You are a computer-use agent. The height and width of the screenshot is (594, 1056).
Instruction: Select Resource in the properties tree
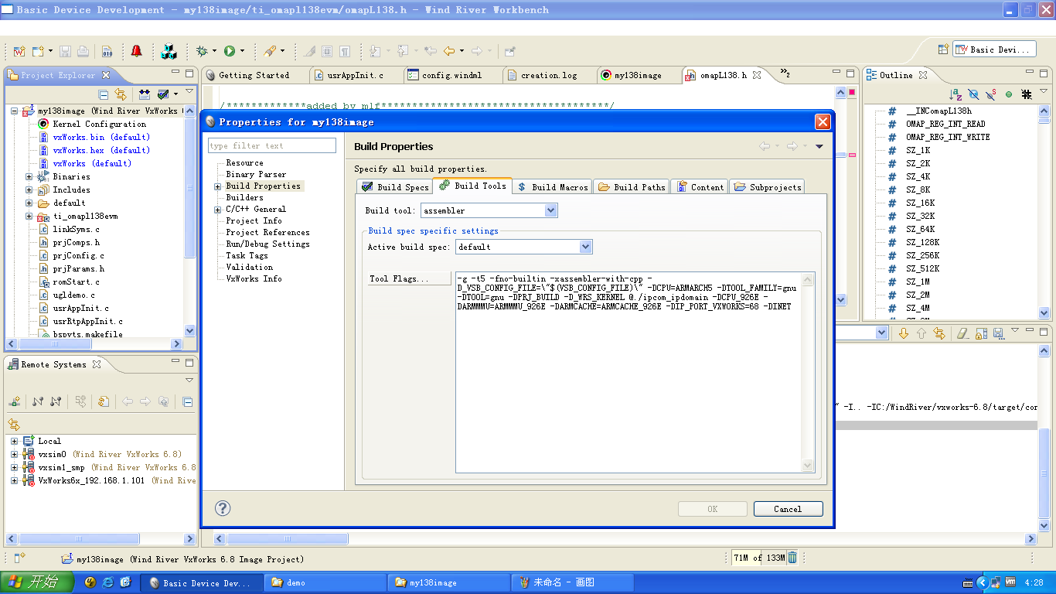pos(244,163)
